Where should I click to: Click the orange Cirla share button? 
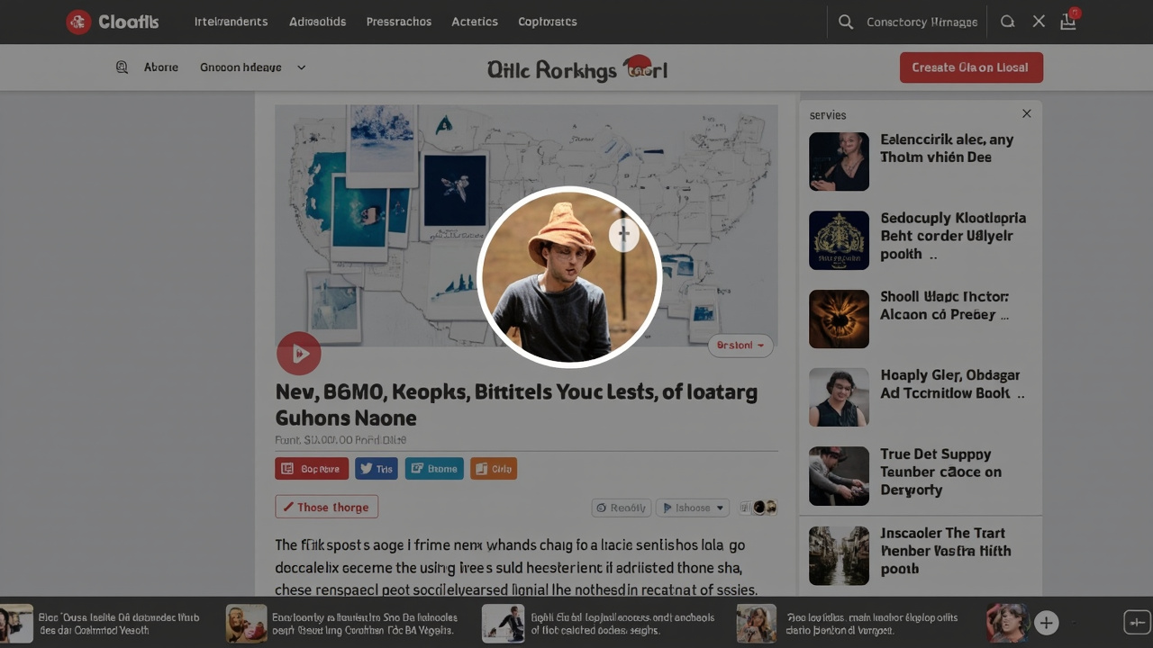494,468
